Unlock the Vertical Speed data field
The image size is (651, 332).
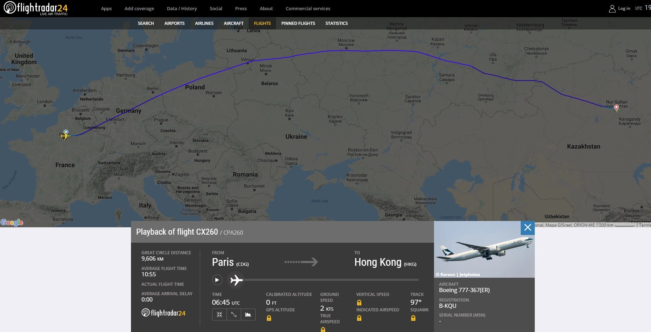(x=359, y=302)
